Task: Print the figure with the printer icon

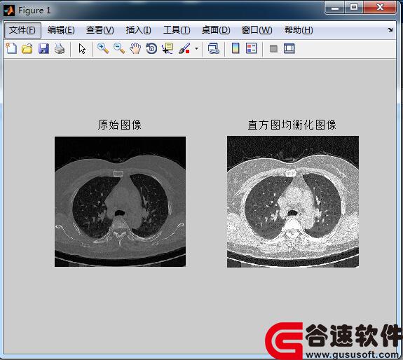Action: coord(60,48)
